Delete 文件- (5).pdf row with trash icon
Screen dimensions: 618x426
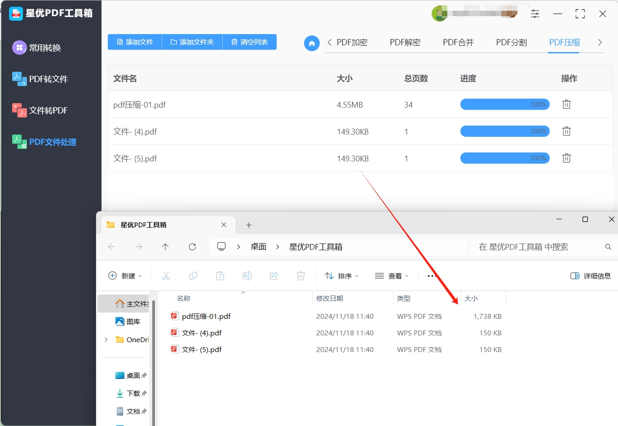click(566, 158)
